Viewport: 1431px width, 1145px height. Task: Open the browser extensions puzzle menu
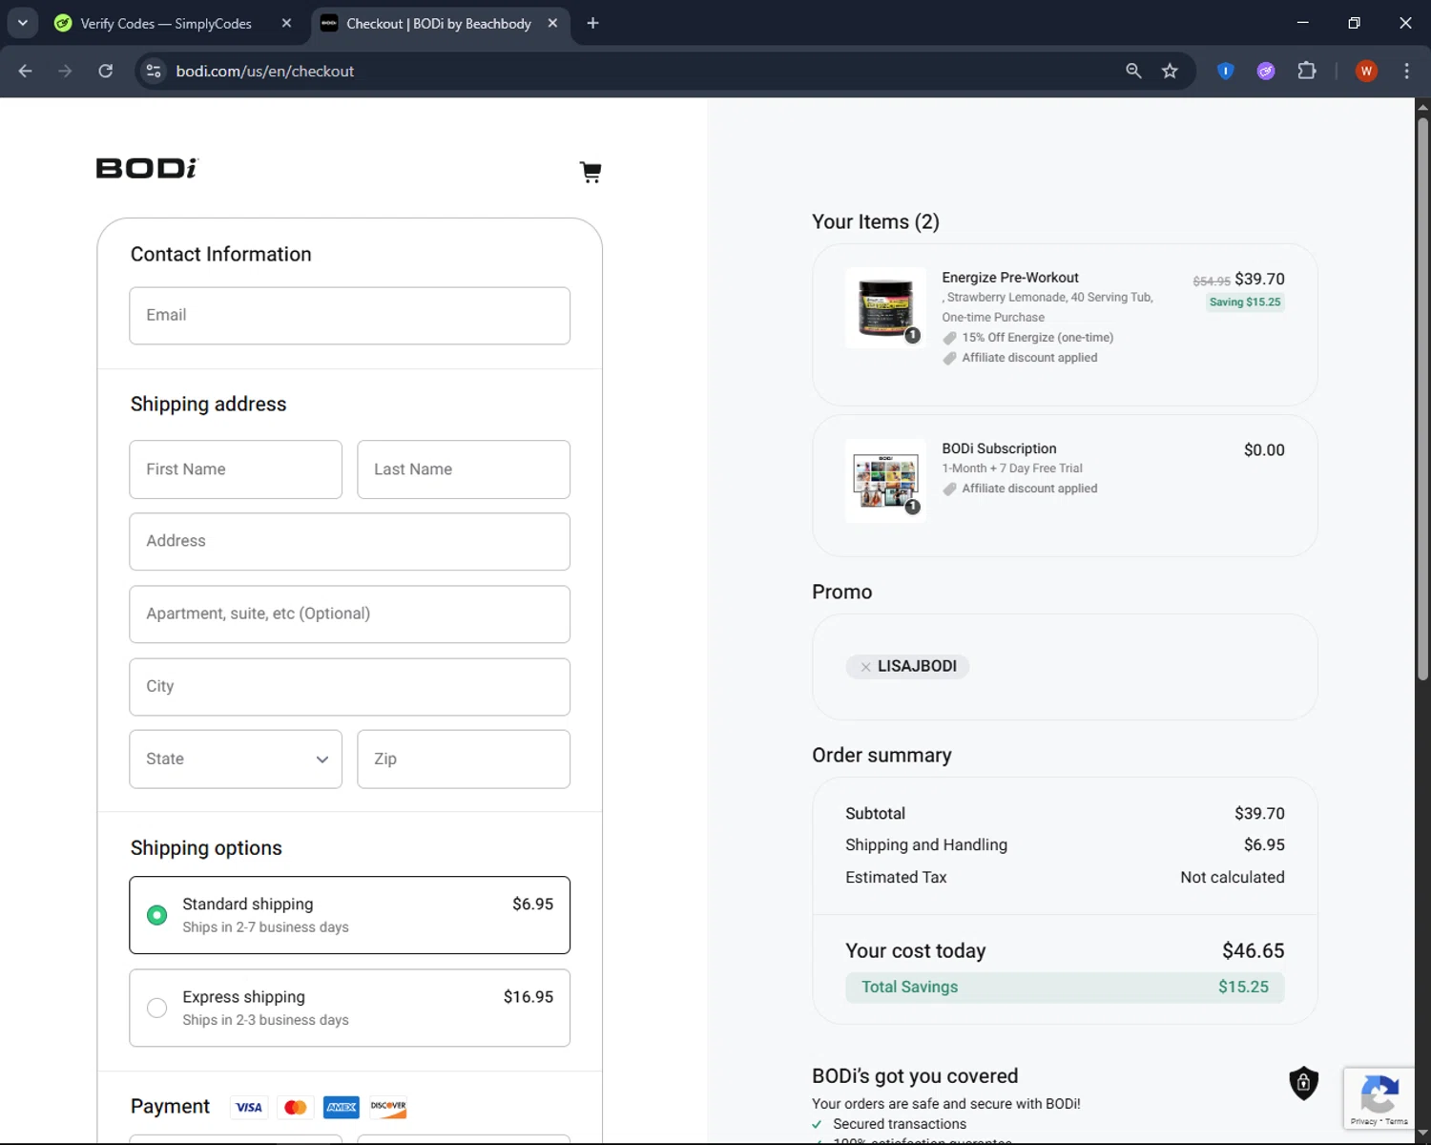click(1307, 71)
